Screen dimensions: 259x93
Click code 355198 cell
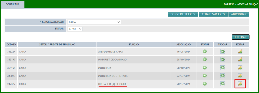coord(11,68)
